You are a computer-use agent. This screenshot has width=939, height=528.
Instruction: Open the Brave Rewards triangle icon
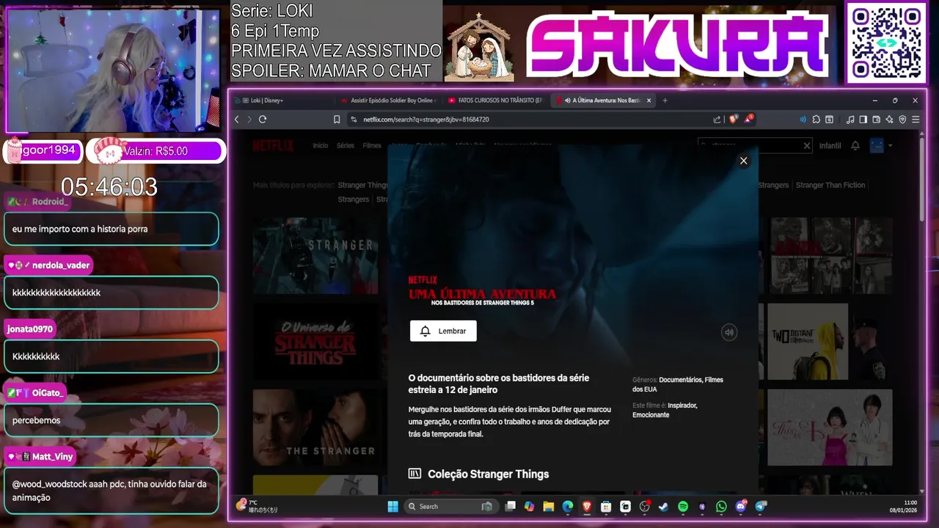tap(749, 119)
